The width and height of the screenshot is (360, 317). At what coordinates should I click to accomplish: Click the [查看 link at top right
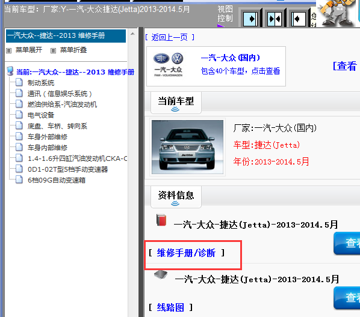(346, 66)
